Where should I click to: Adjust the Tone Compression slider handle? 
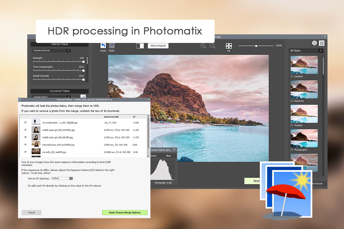coord(83,70)
